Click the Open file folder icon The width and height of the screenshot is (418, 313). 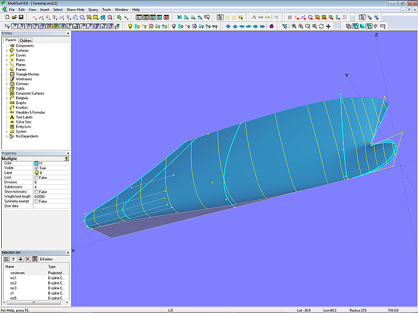click(x=13, y=18)
